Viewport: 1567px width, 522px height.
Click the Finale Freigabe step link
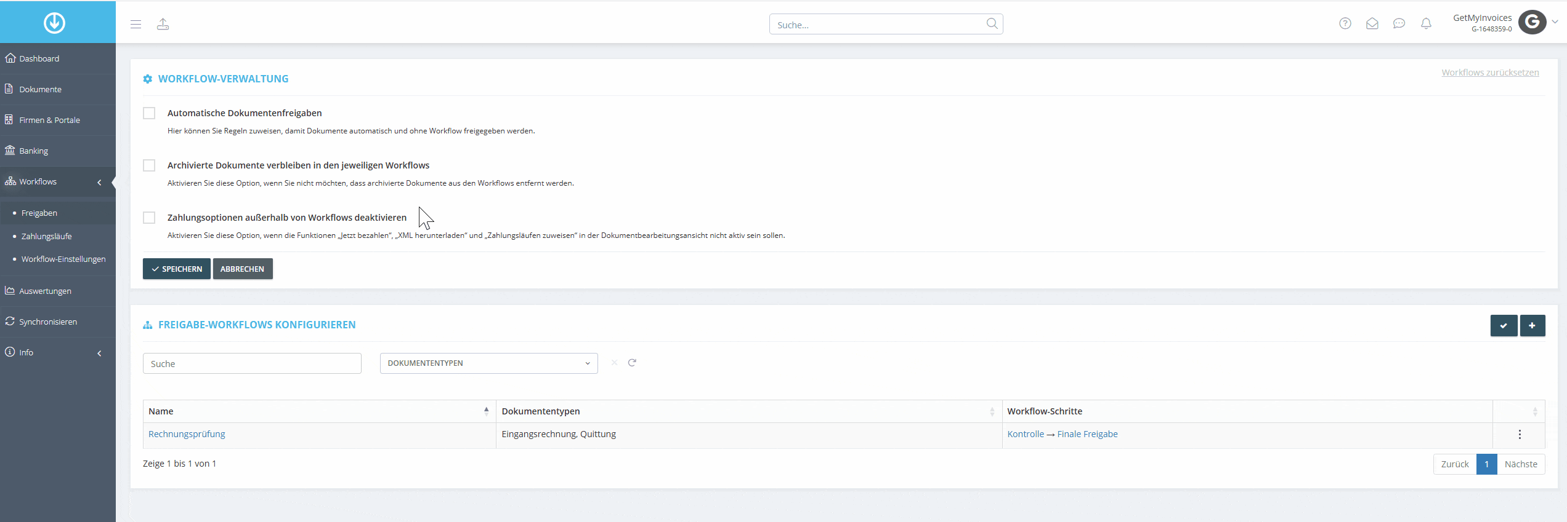pos(1087,434)
